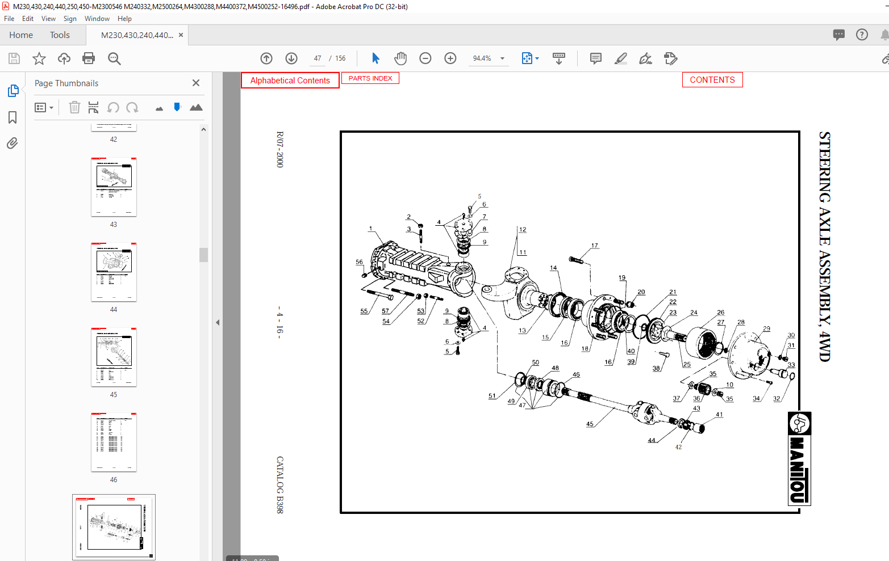The height and width of the screenshot is (561, 889).
Task: Zoom in with the plus button
Action: [x=450, y=58]
